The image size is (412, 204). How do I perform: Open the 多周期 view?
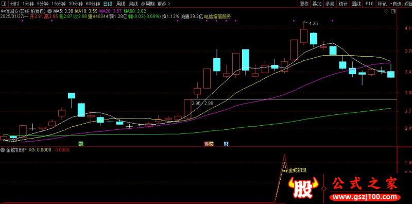(x=147, y=4)
